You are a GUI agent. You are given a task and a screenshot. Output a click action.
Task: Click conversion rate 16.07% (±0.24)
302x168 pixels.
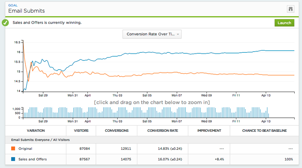pyautogui.click(x=170, y=159)
